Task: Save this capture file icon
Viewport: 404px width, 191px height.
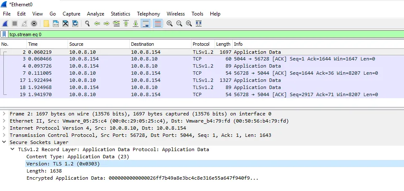Action: click(x=56, y=24)
